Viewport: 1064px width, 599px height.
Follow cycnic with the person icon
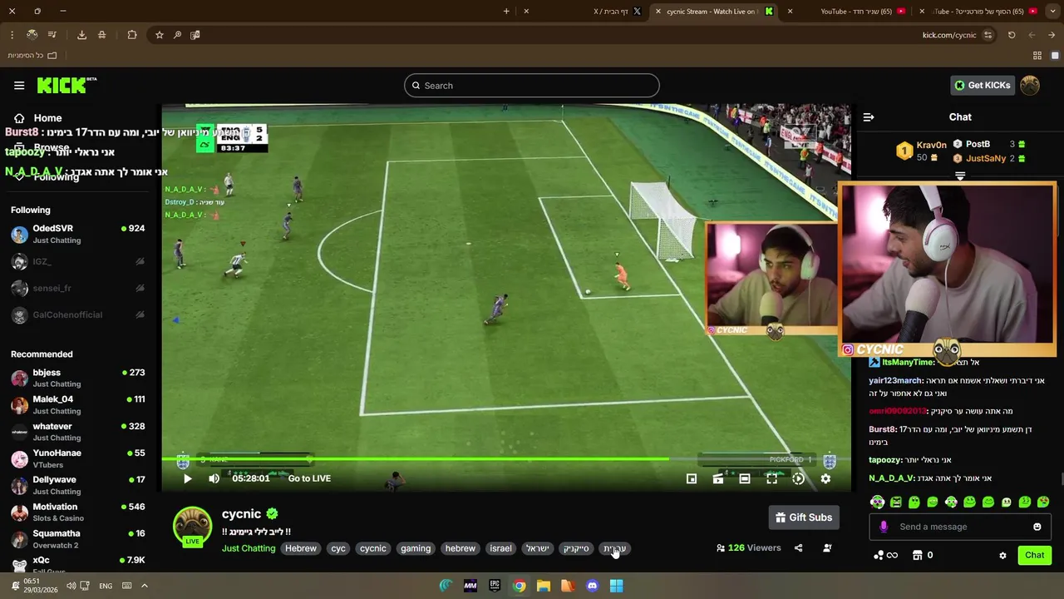pos(827,548)
